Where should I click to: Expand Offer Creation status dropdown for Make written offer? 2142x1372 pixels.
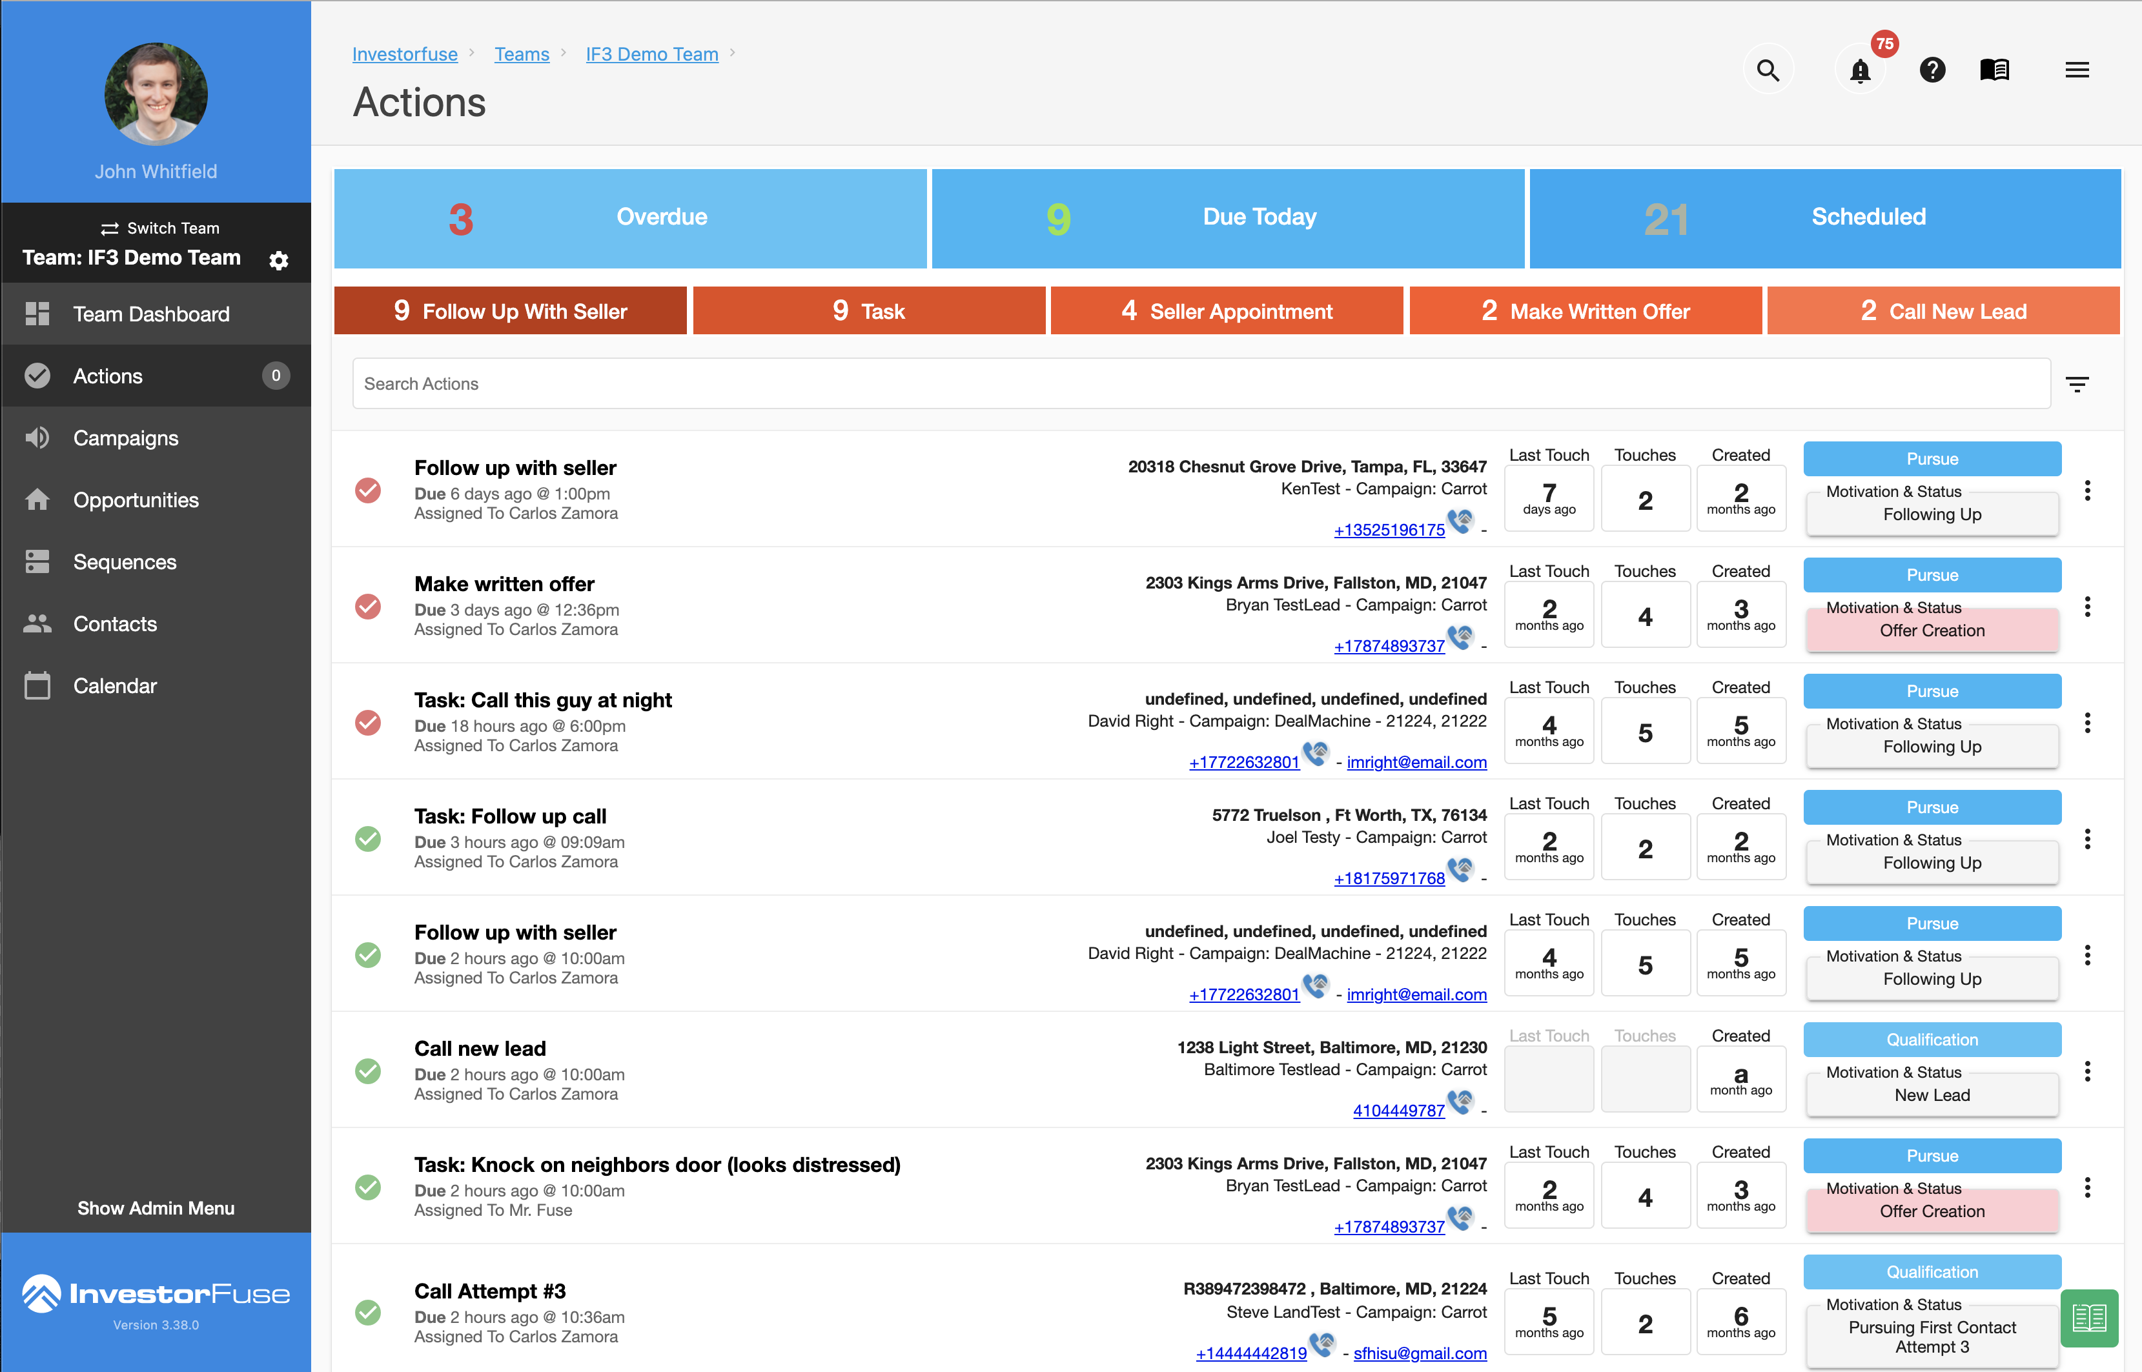pyautogui.click(x=1932, y=630)
